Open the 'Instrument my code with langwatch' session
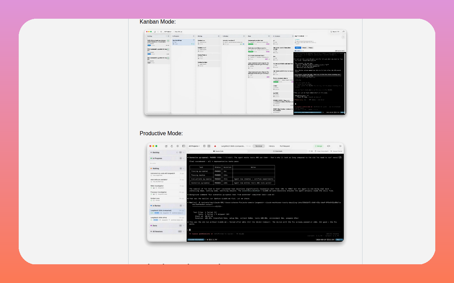 click(x=167, y=174)
